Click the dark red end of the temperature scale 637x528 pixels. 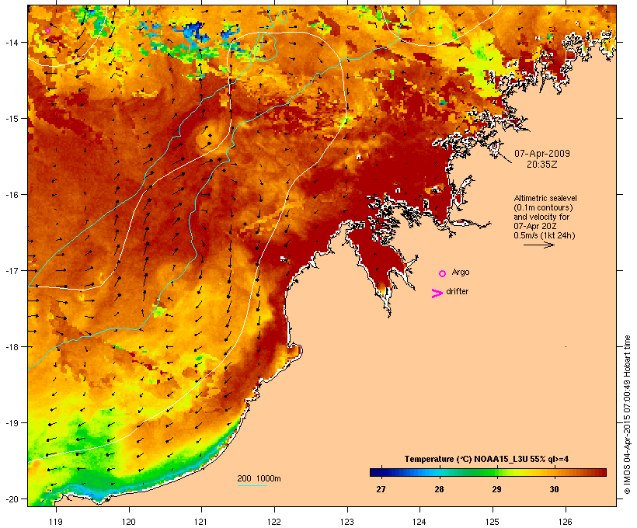[602, 472]
